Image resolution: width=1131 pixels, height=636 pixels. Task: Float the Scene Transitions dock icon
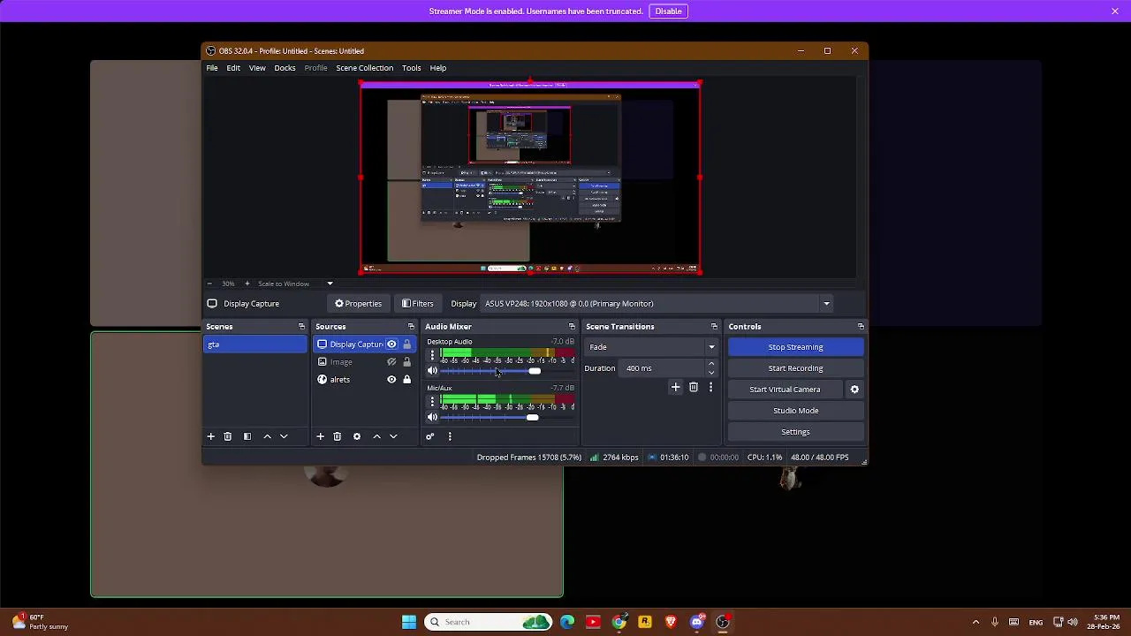[714, 327]
